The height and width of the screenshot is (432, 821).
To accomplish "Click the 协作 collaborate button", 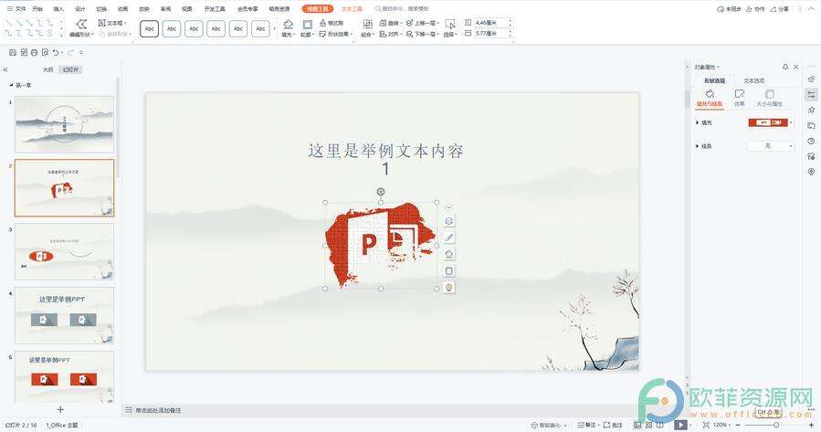I will pos(755,8).
